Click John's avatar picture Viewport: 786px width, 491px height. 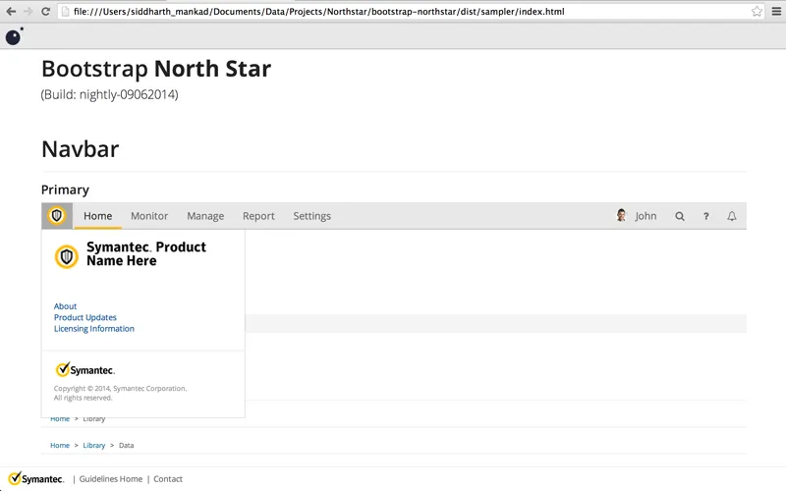pos(621,215)
